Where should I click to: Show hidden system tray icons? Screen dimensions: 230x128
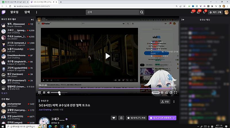pyautogui.click(x=198, y=127)
